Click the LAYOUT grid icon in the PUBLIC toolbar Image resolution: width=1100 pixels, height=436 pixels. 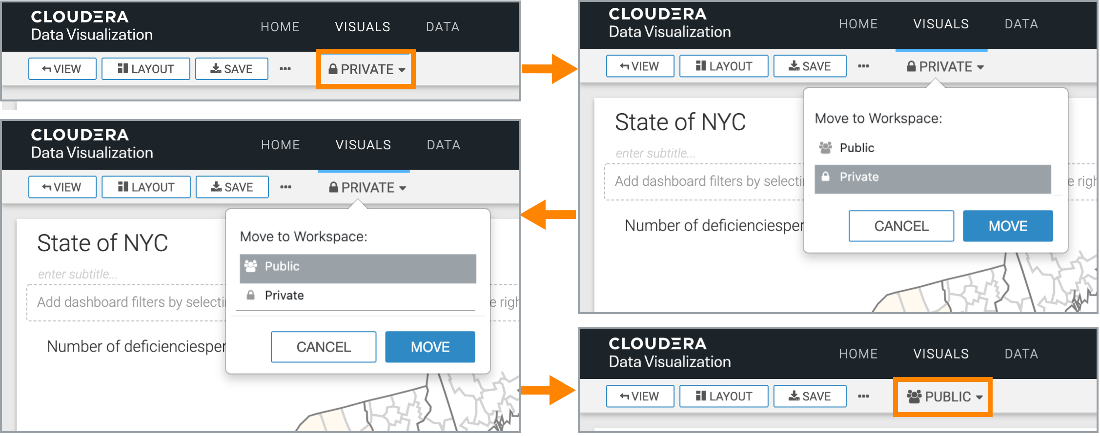(x=701, y=396)
